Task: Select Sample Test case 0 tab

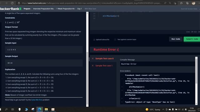Action: point(103,58)
